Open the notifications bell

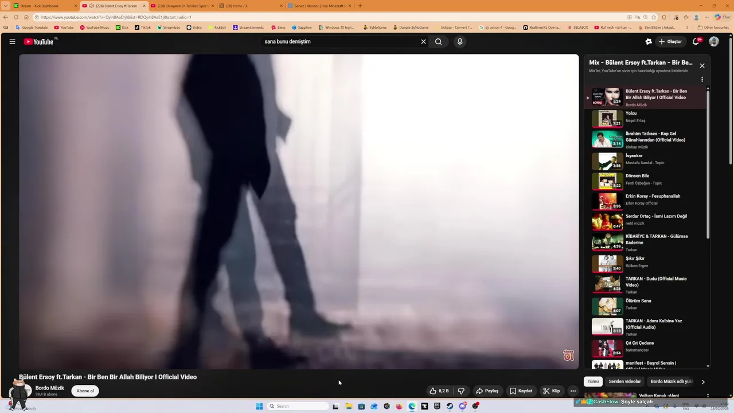[696, 41]
